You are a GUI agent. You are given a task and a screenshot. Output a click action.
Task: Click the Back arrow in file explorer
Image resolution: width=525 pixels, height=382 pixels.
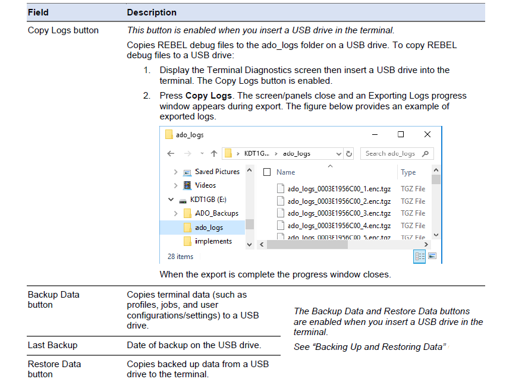pyautogui.click(x=171, y=153)
